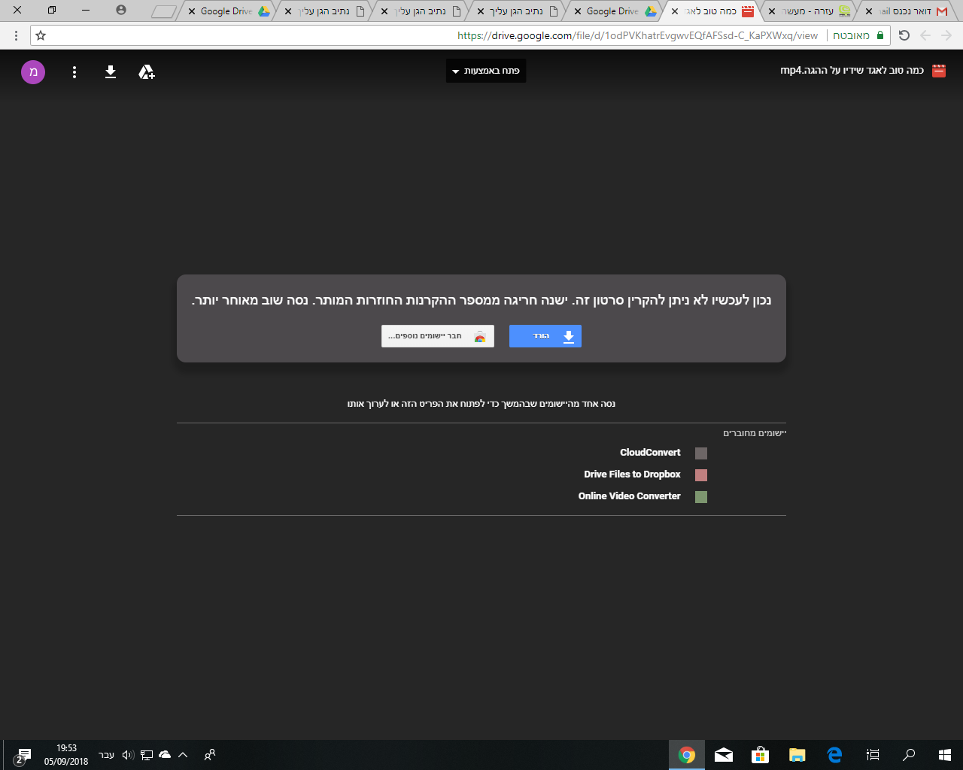Image resolution: width=963 pixels, height=770 pixels.
Task: Open the file with CloudConvert
Action: coord(650,453)
